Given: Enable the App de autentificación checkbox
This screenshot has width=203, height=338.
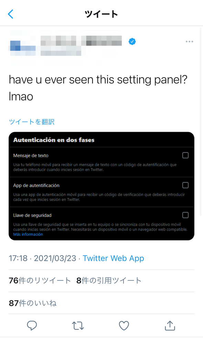Looking at the screenshot, I should [x=185, y=185].
